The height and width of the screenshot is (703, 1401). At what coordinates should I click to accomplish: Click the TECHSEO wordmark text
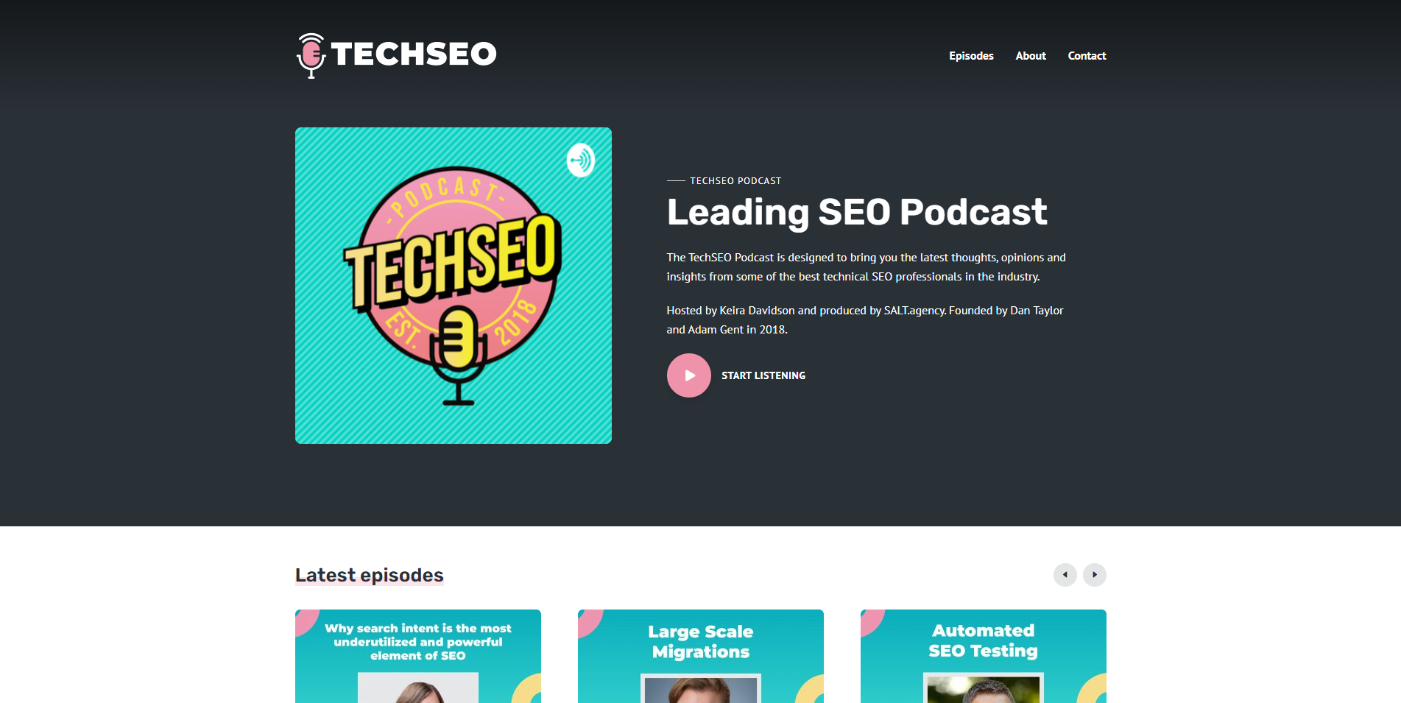[x=414, y=54]
